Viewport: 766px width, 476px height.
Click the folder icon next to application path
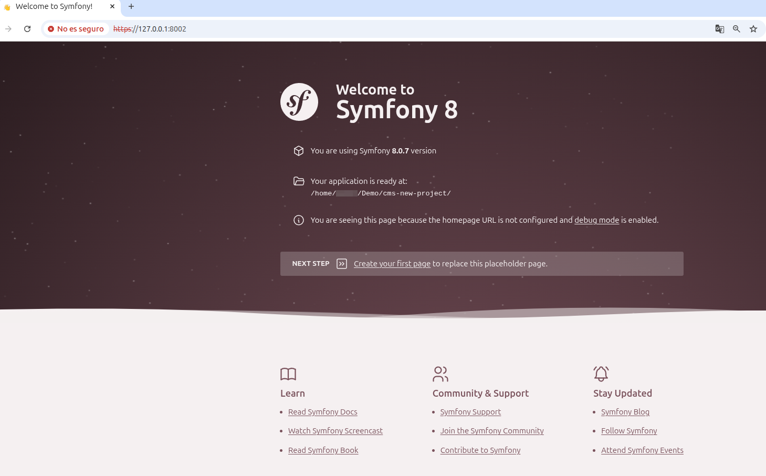click(299, 181)
